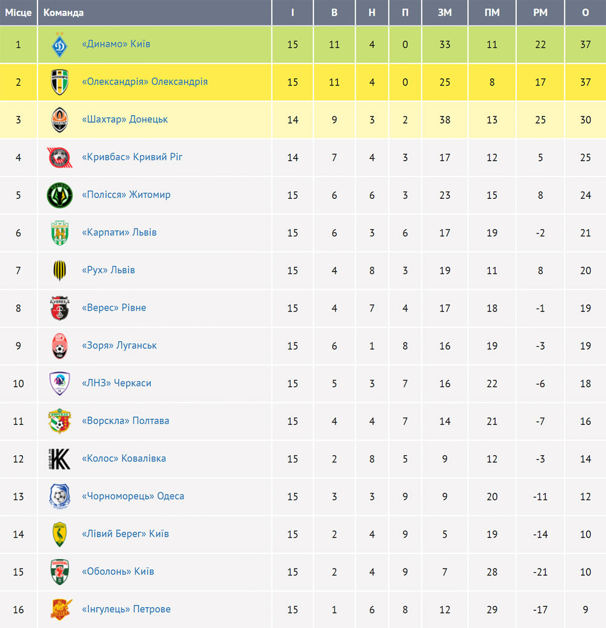Screen dimensions: 606x628
Task: Open the «Ворскла» Полтава team link
Action: (x=125, y=421)
